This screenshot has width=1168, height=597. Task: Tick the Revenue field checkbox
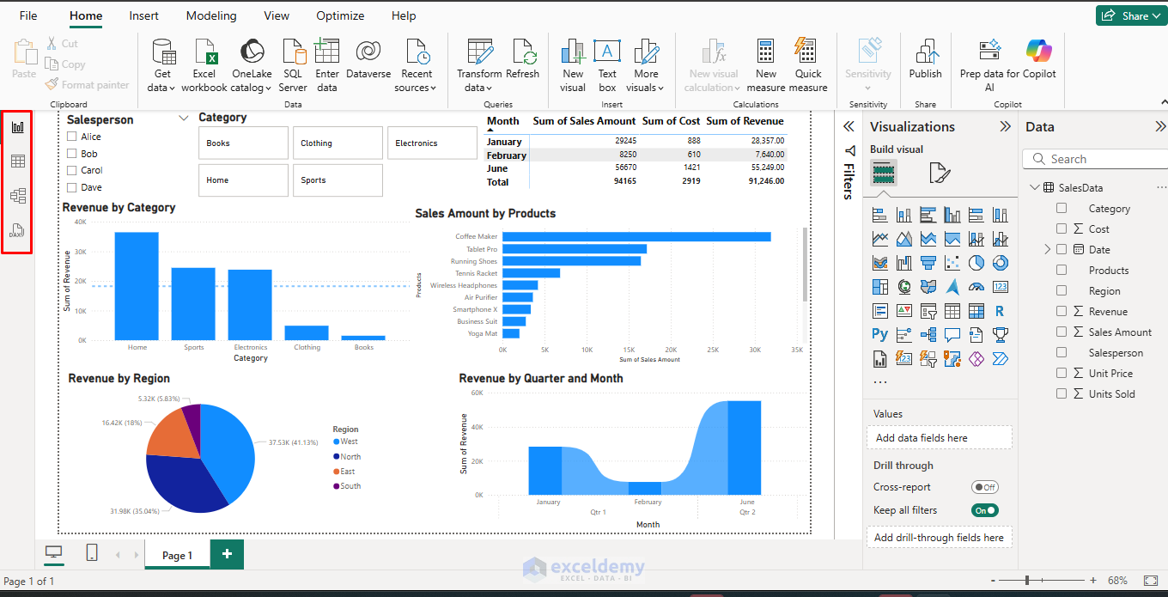click(1062, 311)
